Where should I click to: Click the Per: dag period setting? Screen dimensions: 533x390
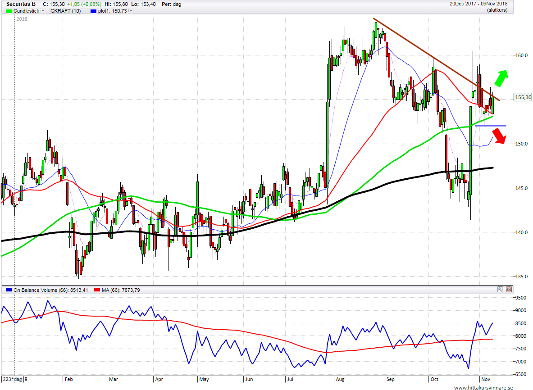(x=171, y=4)
